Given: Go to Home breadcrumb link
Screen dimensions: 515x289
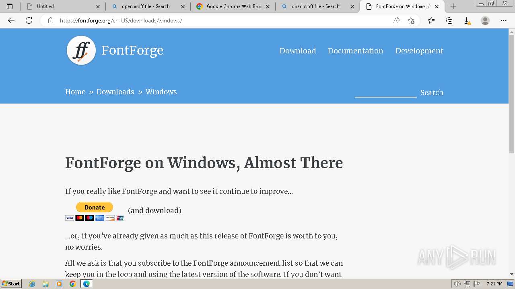Looking at the screenshot, I should (x=75, y=92).
